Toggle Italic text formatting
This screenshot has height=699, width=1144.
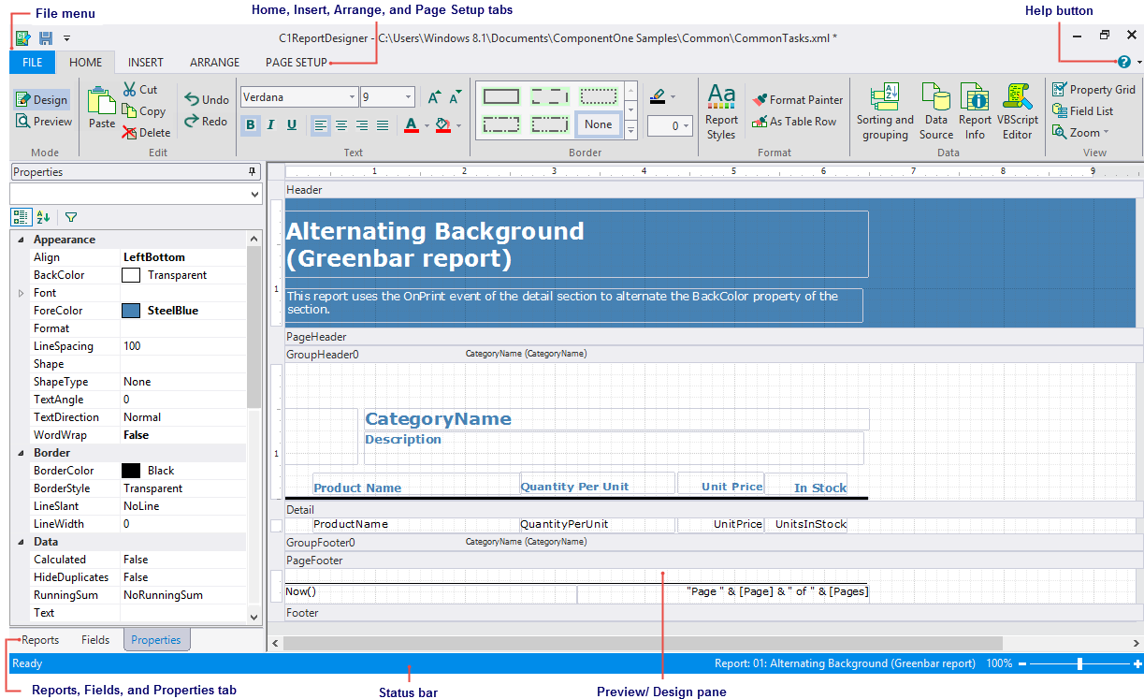tap(271, 125)
